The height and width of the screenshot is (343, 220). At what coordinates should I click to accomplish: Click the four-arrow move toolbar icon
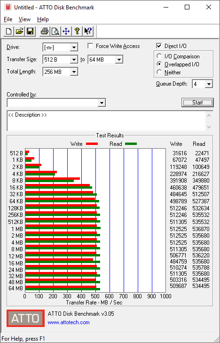point(66,31)
